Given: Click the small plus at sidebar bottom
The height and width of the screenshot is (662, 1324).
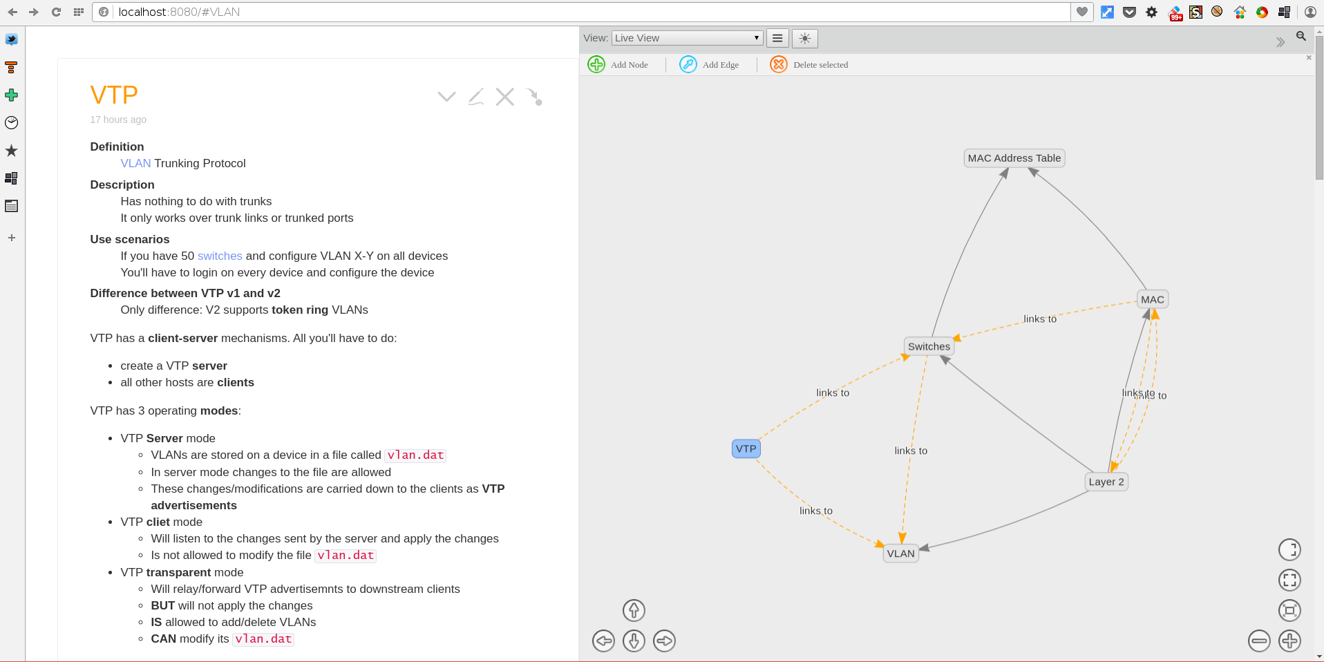Looking at the screenshot, I should point(12,238).
